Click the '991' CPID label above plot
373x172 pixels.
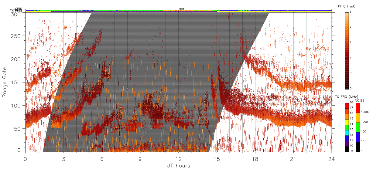click(181, 9)
